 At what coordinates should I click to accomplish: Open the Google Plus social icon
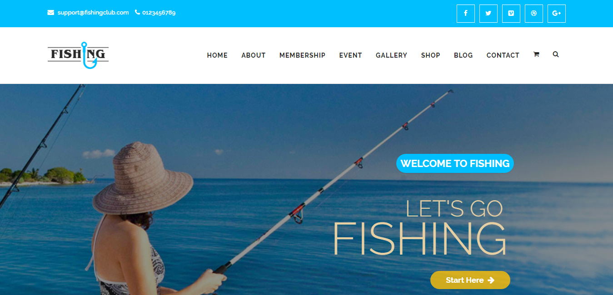pos(557,14)
